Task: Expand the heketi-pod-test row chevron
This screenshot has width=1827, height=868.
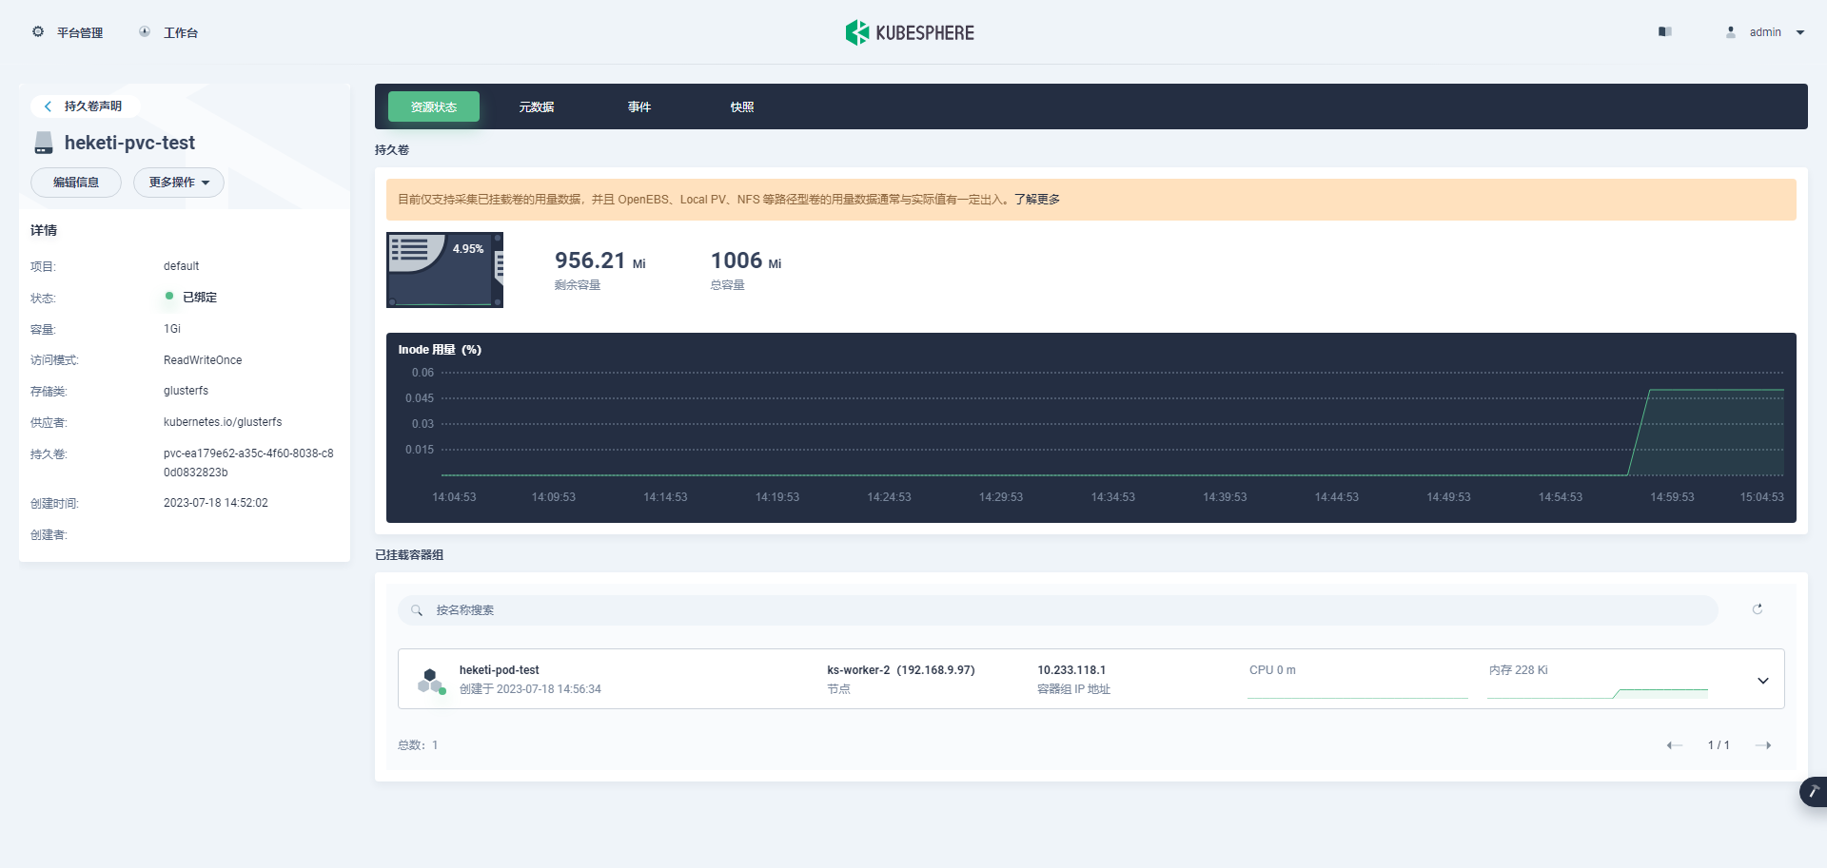Action: 1762,680
